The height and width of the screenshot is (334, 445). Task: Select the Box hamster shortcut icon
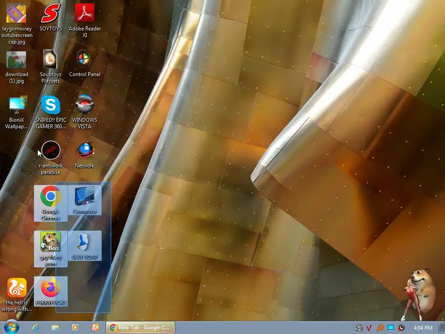click(x=50, y=249)
